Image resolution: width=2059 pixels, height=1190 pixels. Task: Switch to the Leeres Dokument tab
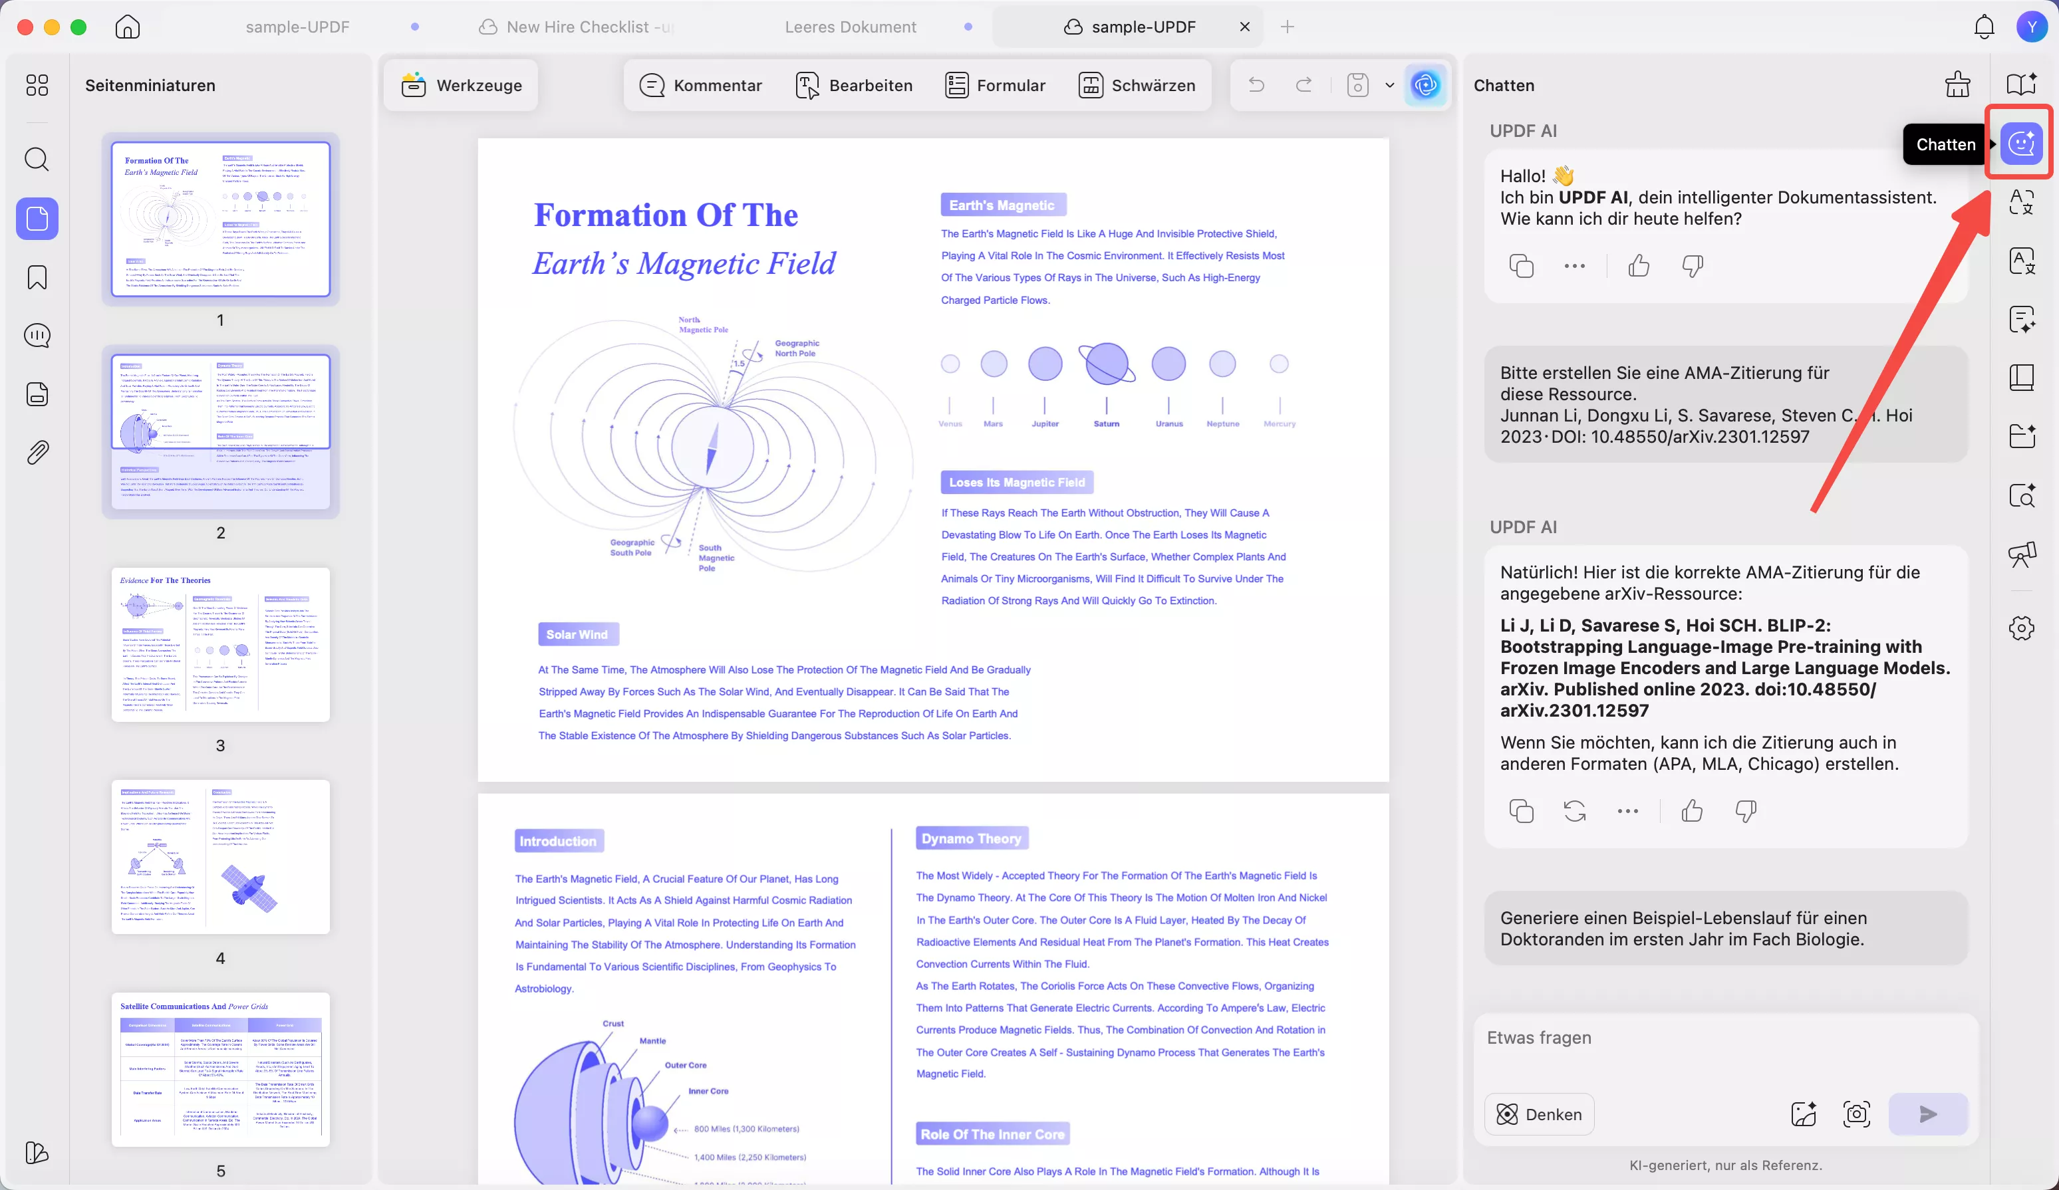click(x=850, y=27)
